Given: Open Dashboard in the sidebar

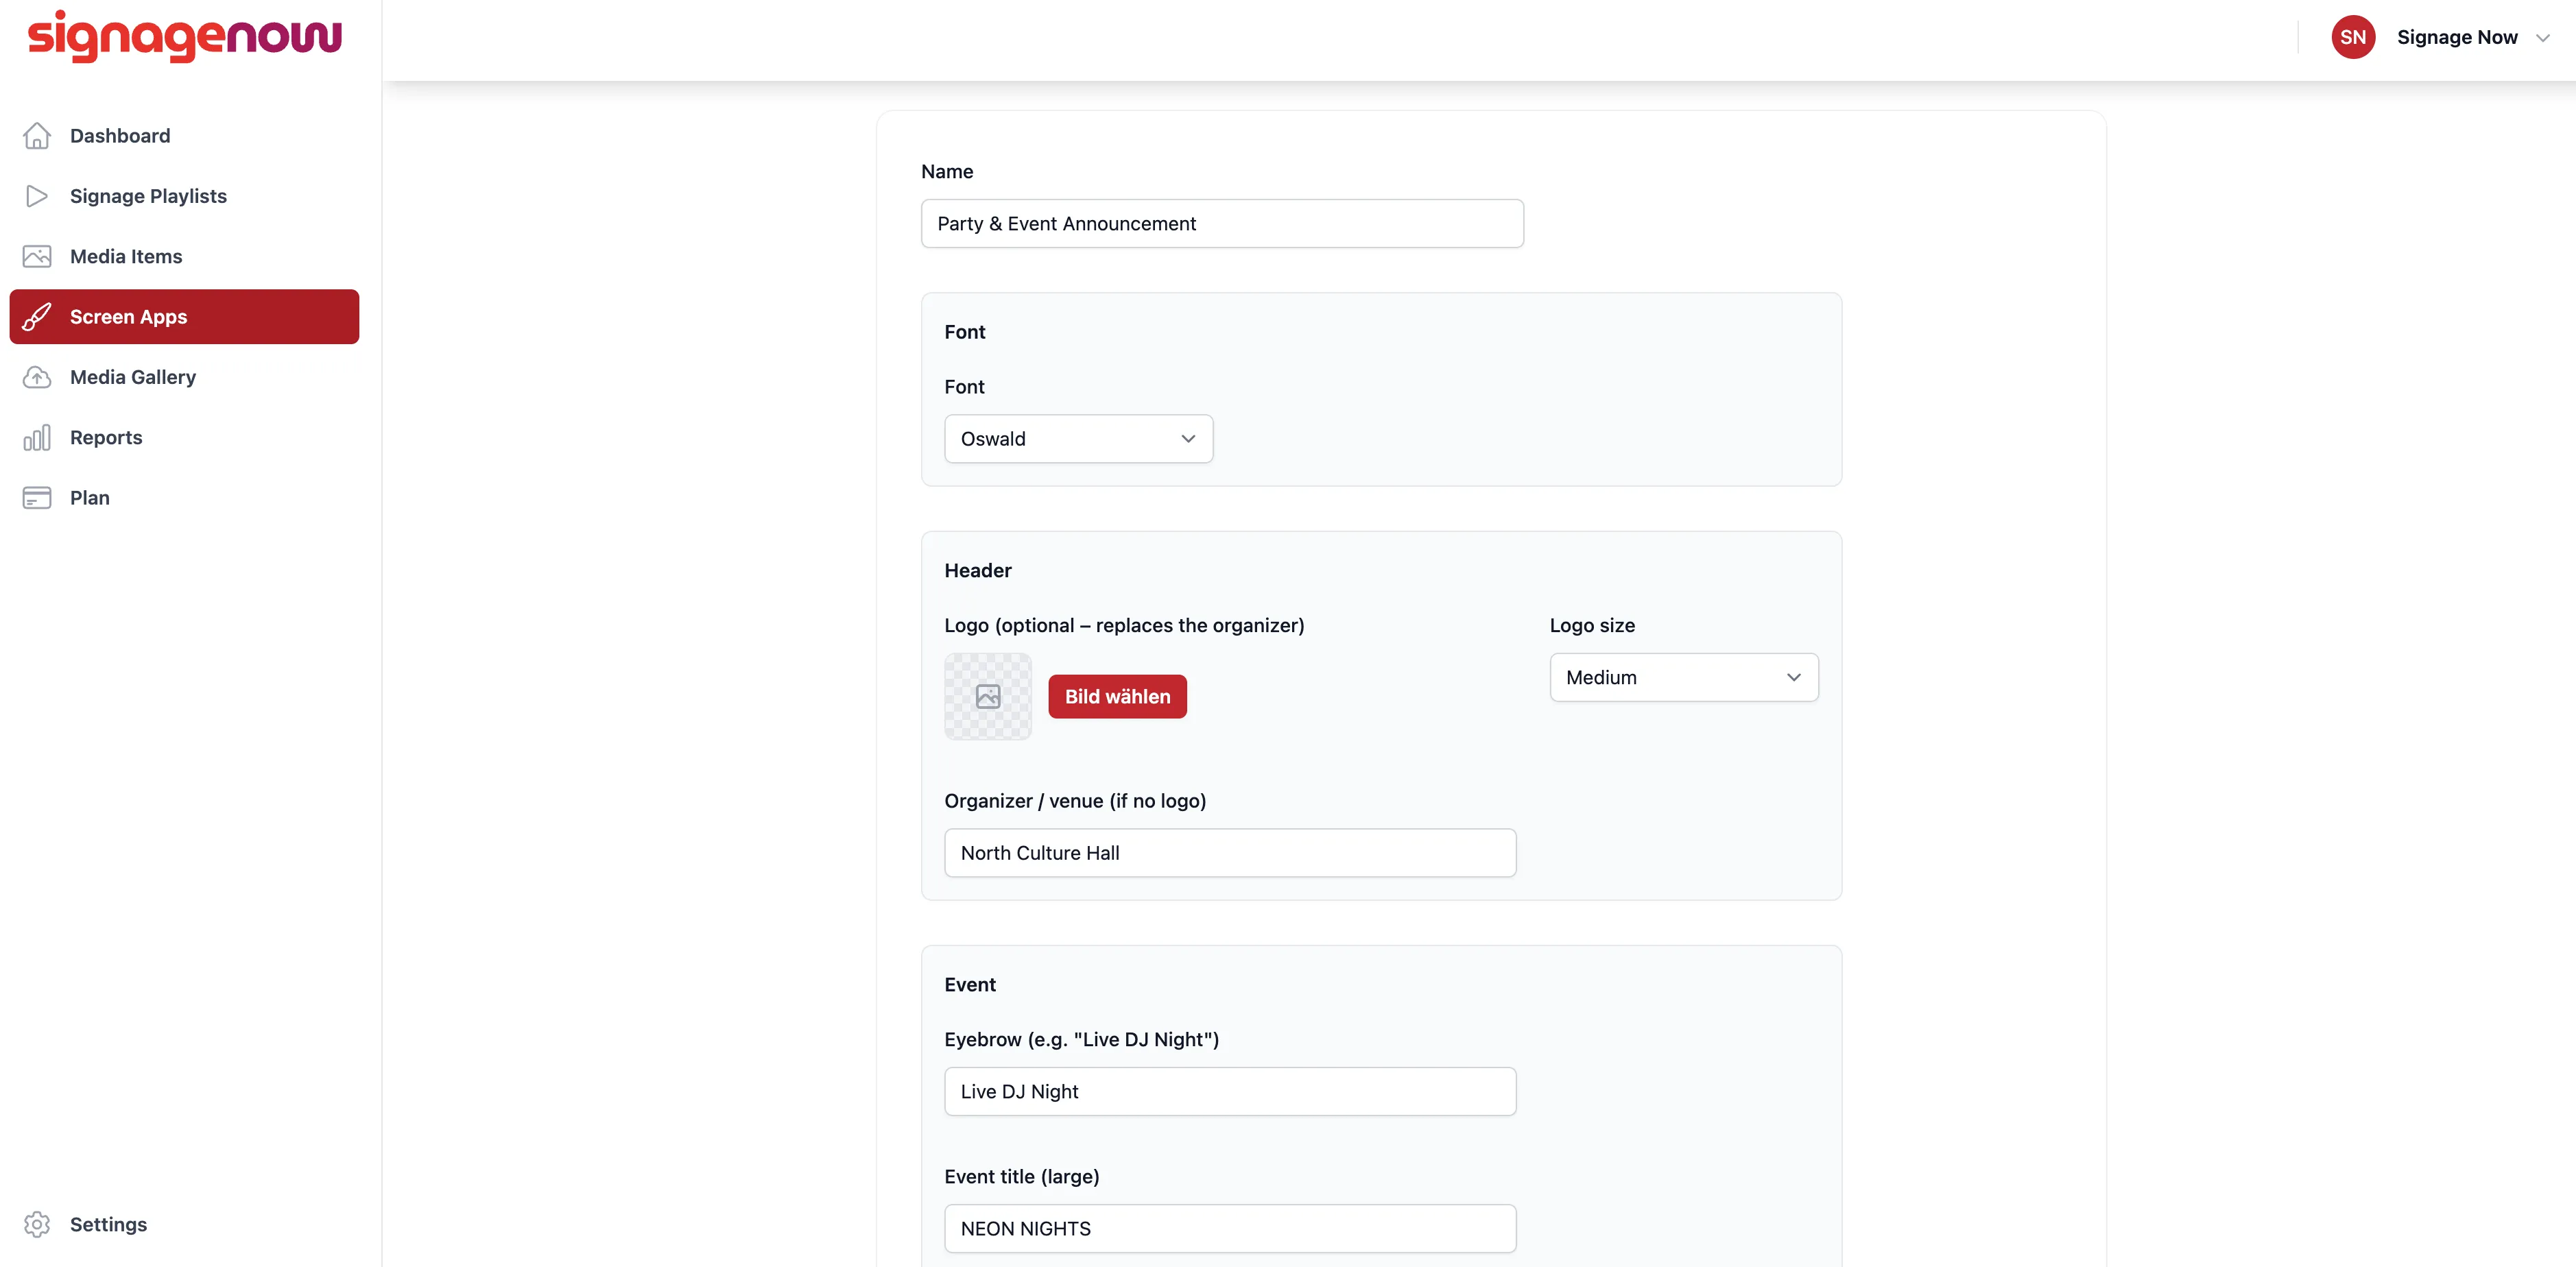Looking at the screenshot, I should [184, 136].
